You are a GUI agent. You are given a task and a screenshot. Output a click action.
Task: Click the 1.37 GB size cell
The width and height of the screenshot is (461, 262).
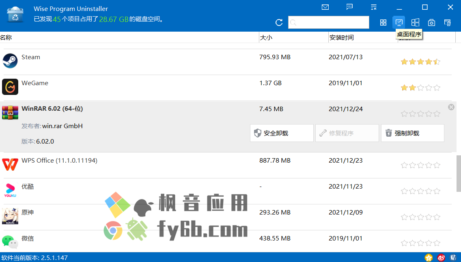[271, 83]
